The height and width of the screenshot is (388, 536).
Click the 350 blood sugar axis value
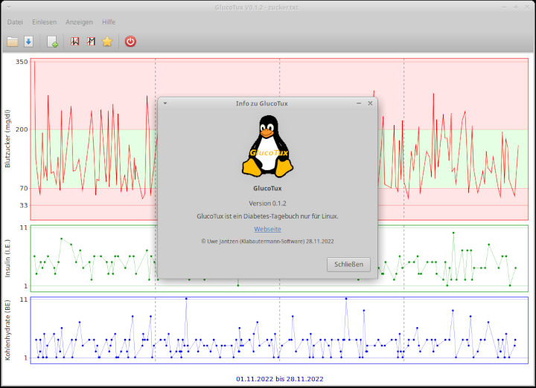coord(22,62)
